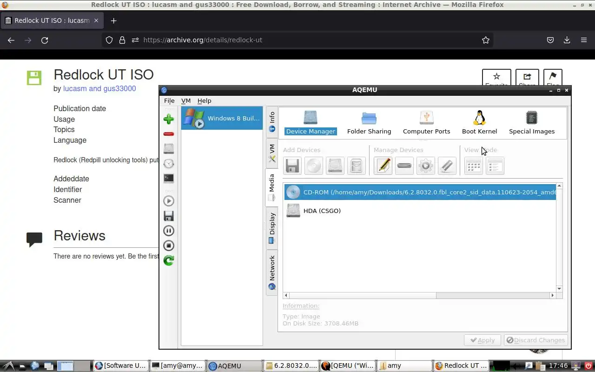
Task: Open the AQEMU Help menu
Action: tap(204, 100)
